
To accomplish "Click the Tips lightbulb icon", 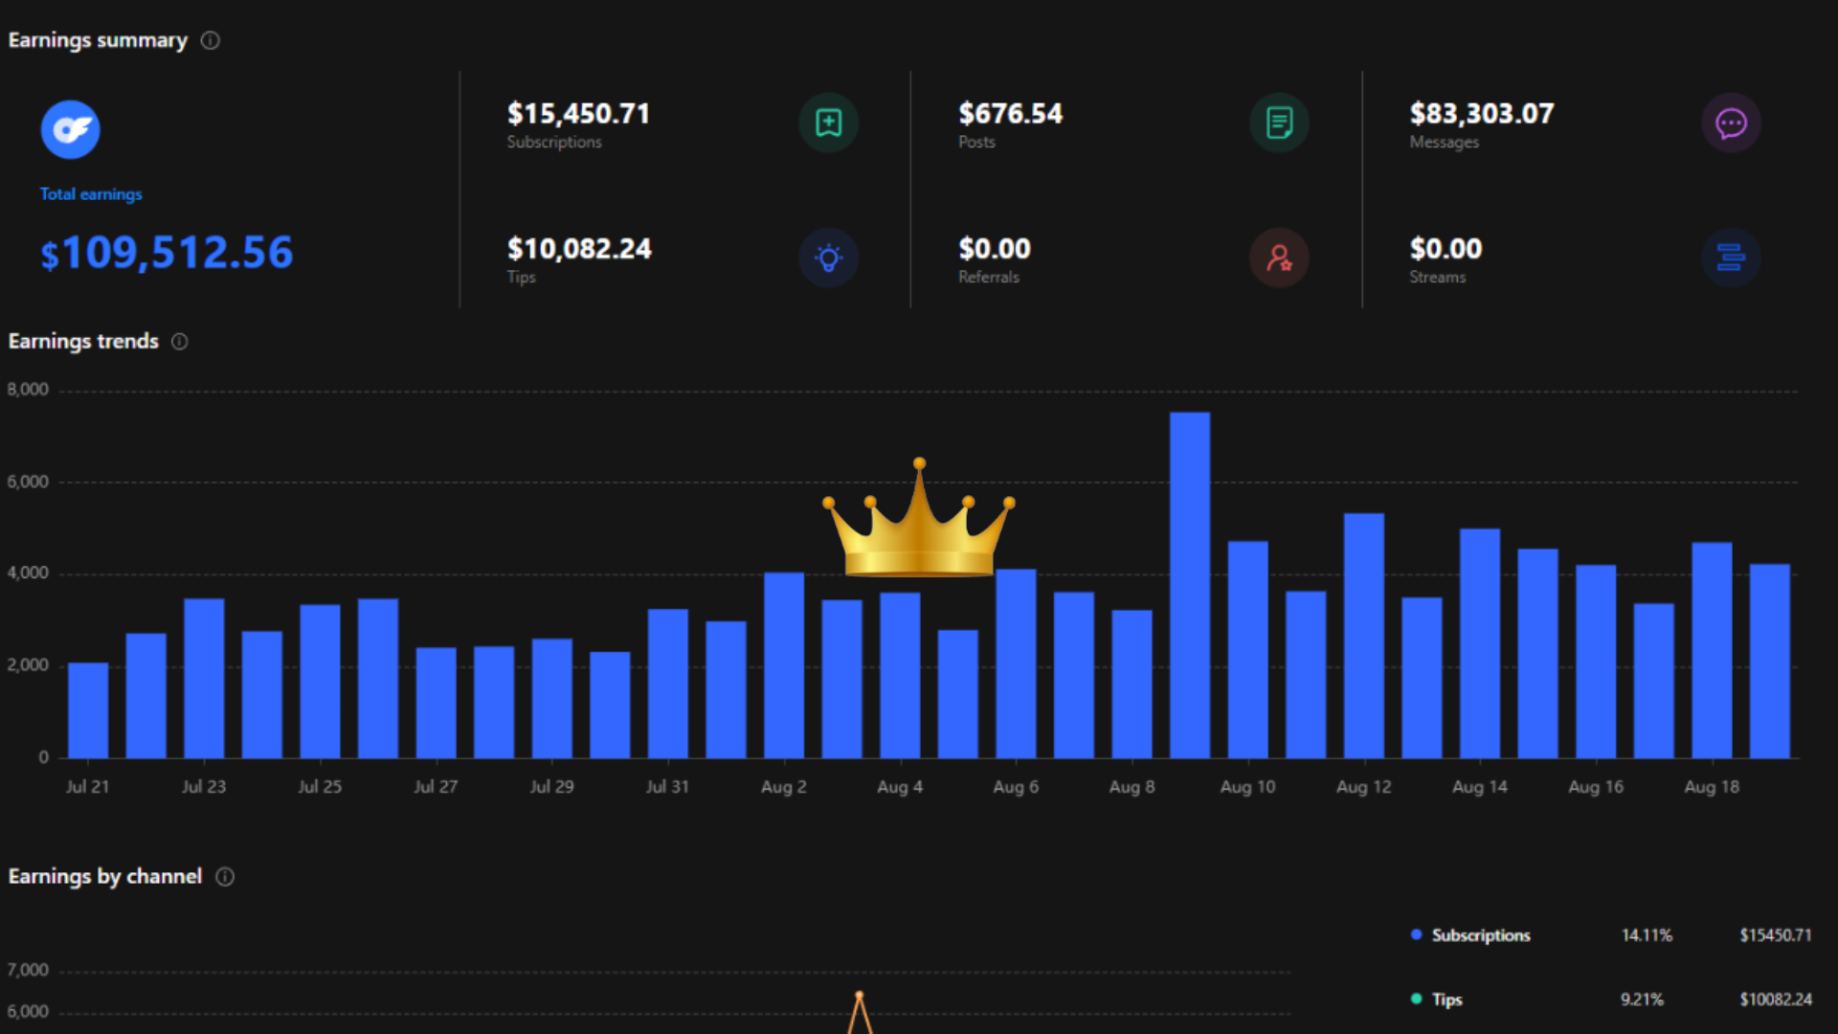I will [828, 258].
